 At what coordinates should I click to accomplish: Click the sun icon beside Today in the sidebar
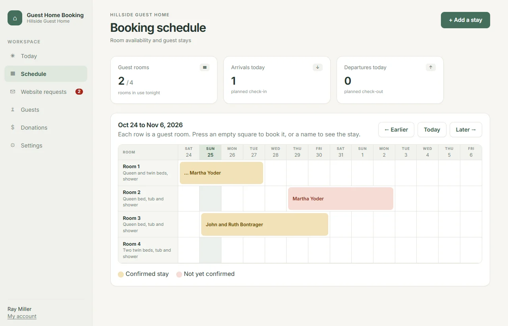13,56
